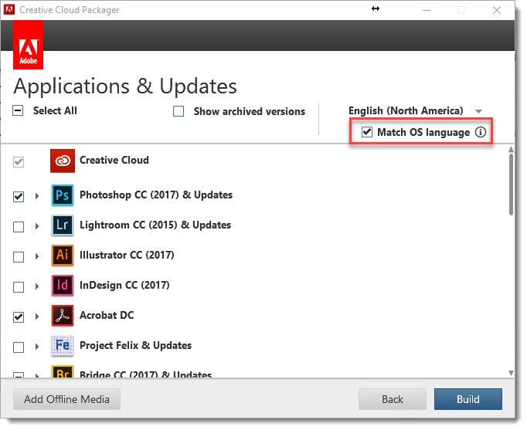Click the application list scrollbar thumb
Image resolution: width=527 pixels, height=430 pixels.
[x=511, y=185]
